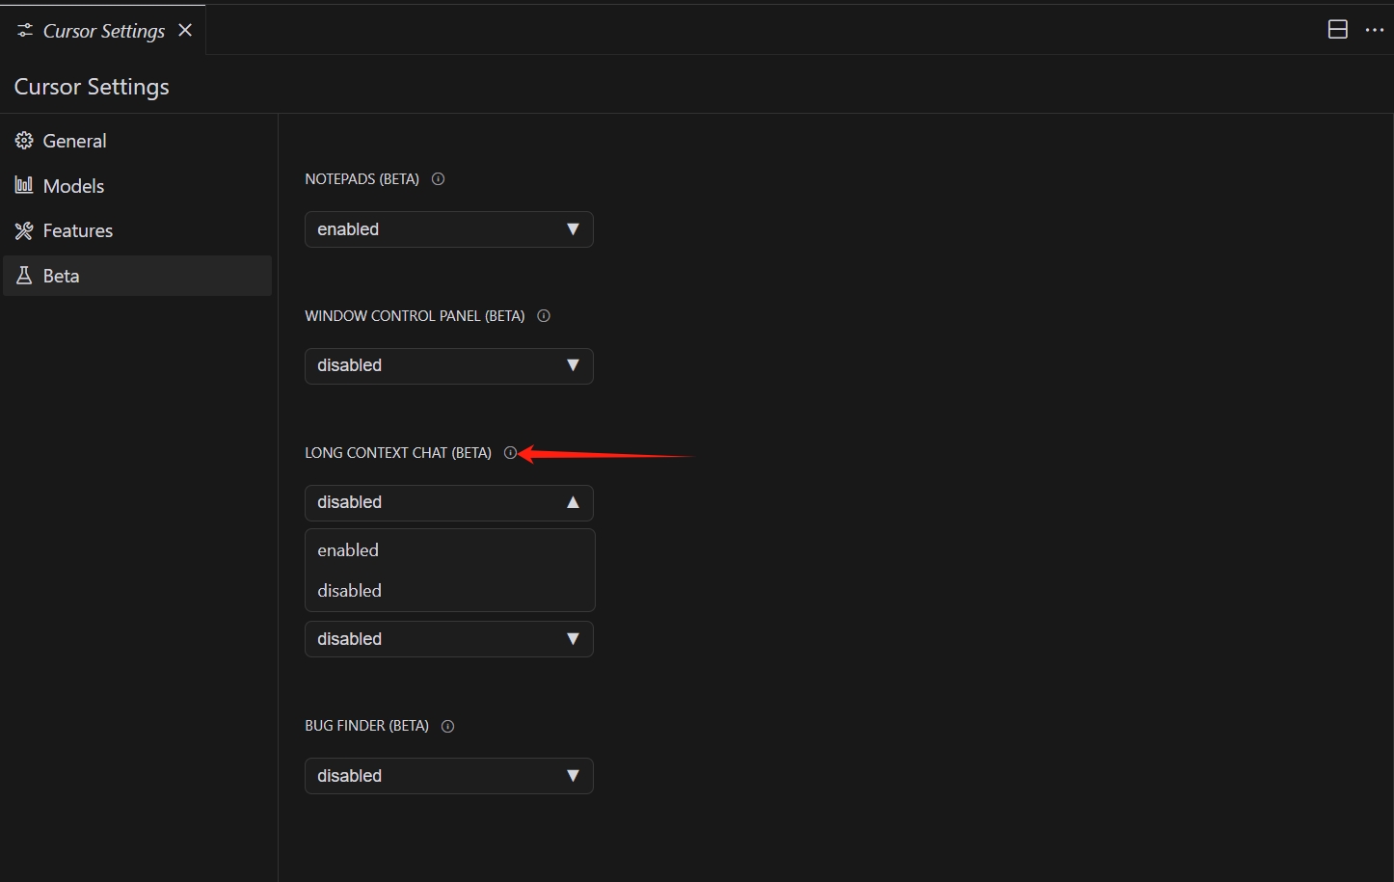
Task: Show info for Window Control Panel (Beta)
Action: click(x=544, y=316)
